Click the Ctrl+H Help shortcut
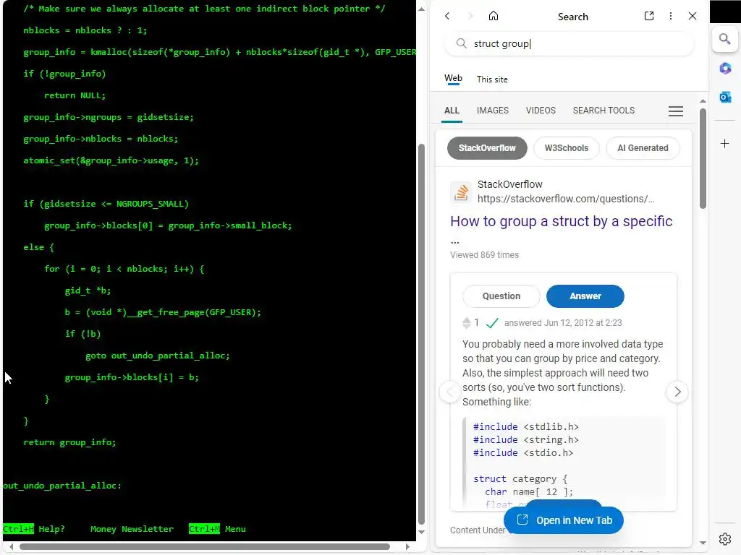741x555 pixels. pyautogui.click(x=34, y=528)
